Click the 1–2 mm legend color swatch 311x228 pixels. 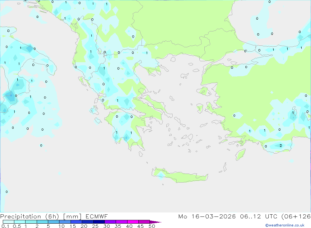pyautogui.click(x=31, y=222)
